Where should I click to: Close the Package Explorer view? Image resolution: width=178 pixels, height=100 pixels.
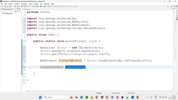14,9
